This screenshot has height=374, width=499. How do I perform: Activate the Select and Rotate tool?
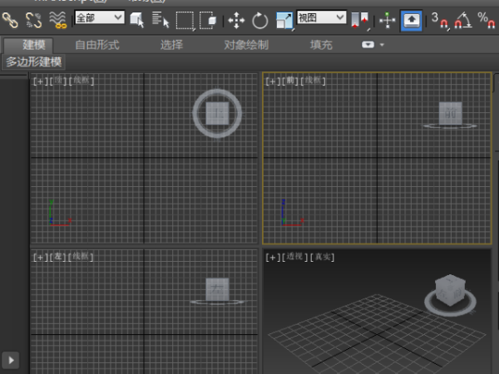(x=260, y=19)
